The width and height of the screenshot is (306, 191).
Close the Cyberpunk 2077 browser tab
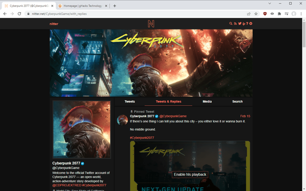(x=52, y=6)
